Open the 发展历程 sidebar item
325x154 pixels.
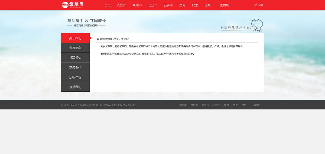tap(75, 48)
